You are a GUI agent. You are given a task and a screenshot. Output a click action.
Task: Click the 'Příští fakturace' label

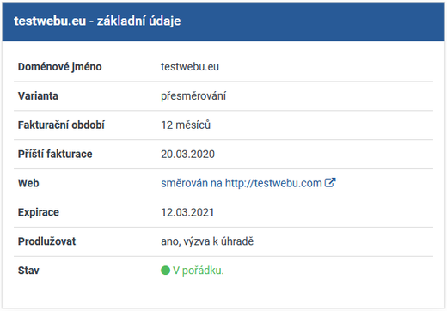pos(55,154)
